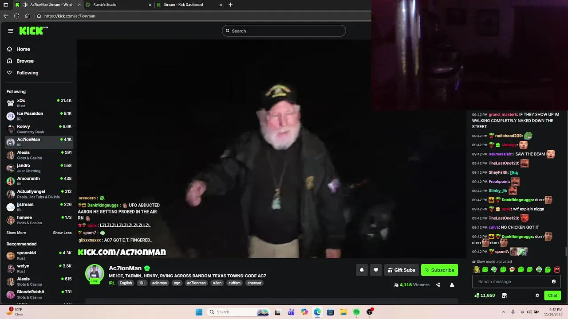
Task: Click the Gift Subs button
Action: tap(401, 270)
